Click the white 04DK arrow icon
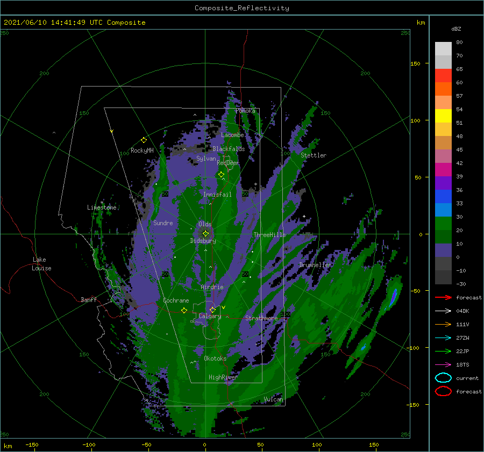The width and height of the screenshot is (484, 452). point(443,311)
